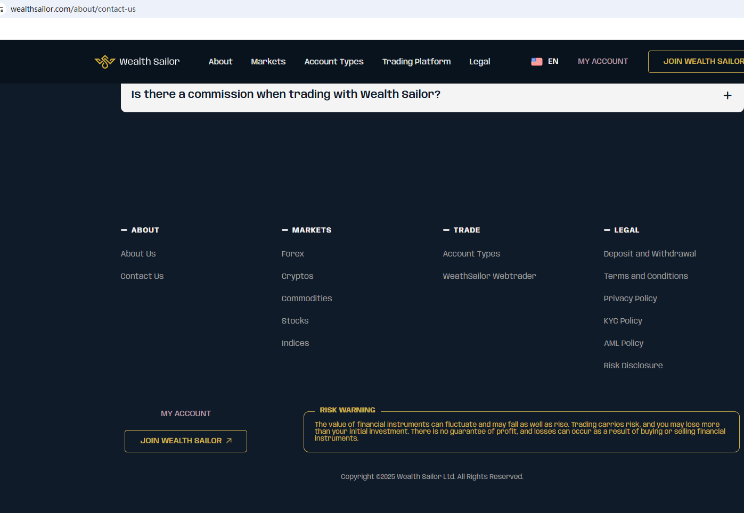Click the LEGAL footer column heading
Viewport: 744px width, 513px height.
tap(627, 230)
